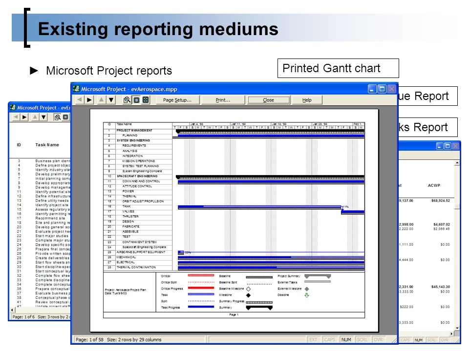The height and width of the screenshot is (351, 469).
Task: Click 'Recommend site' row in left window
Action: tap(50, 218)
